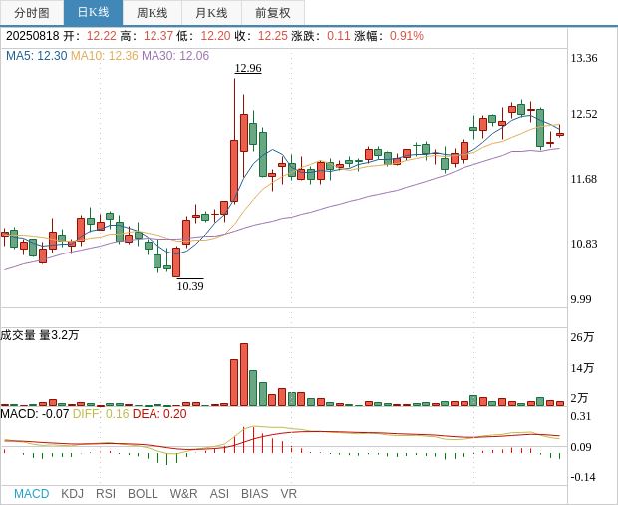Switch to the KDJ indicator
The image size is (618, 505).
(x=72, y=494)
